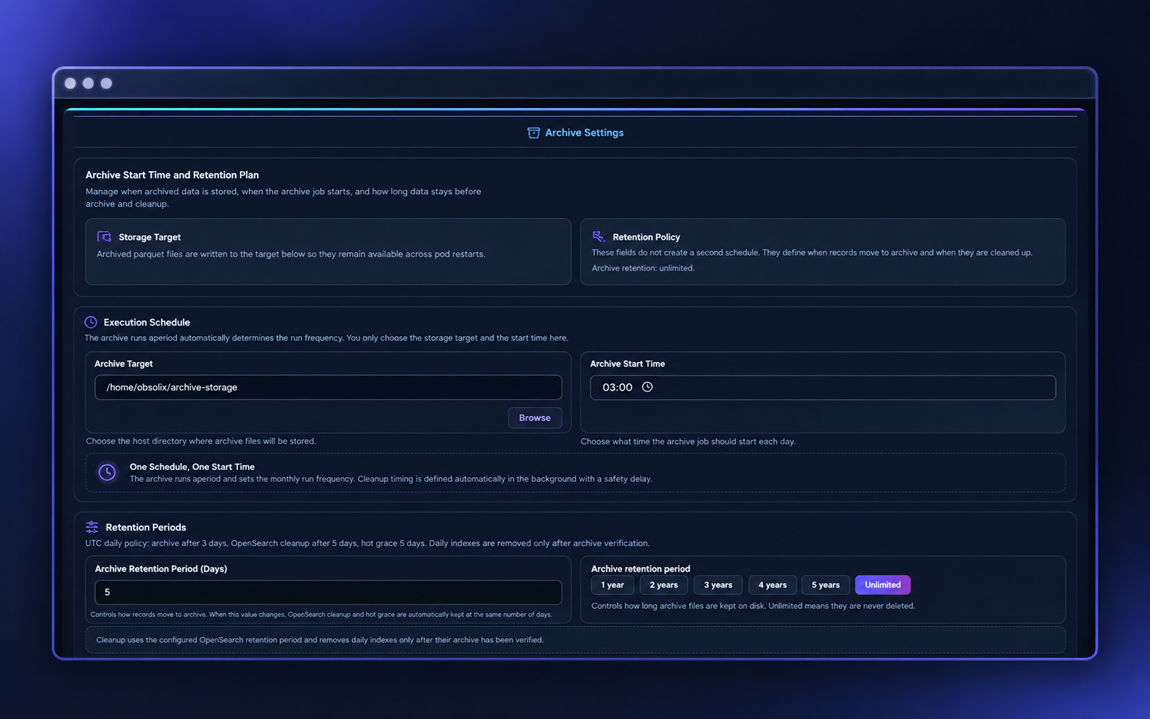Viewport: 1150px width, 719px height.
Task: Focus the Archive Target path field
Action: pyautogui.click(x=328, y=387)
